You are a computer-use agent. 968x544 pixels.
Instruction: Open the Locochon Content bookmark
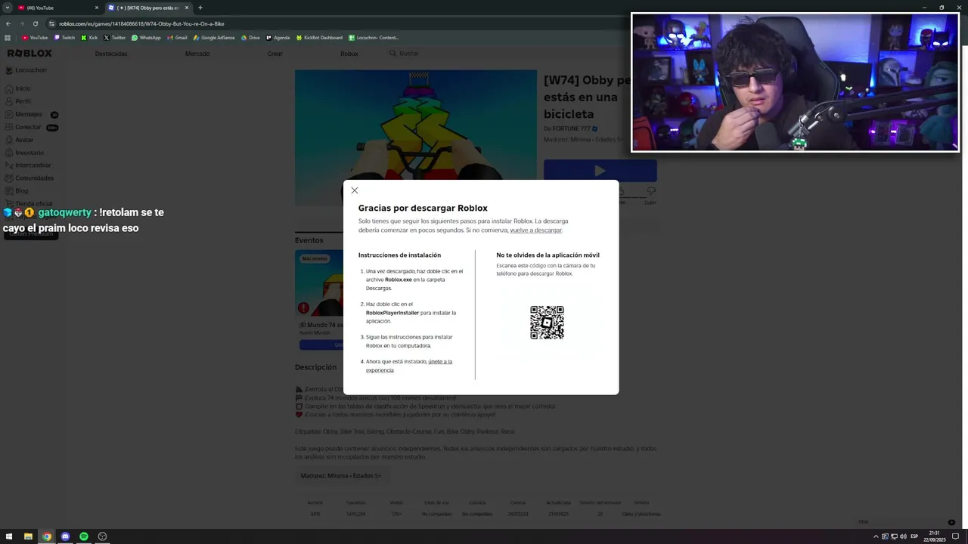pyautogui.click(x=374, y=38)
